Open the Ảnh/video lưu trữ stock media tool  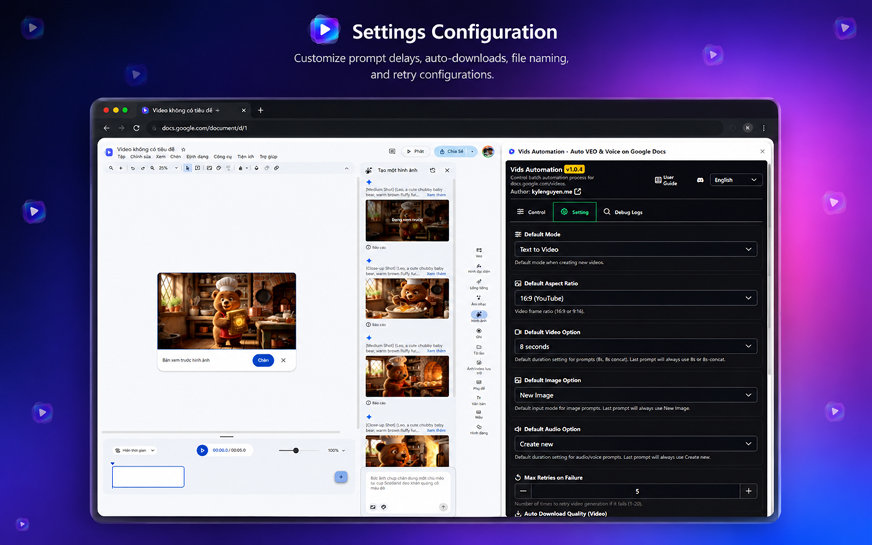coord(479,368)
